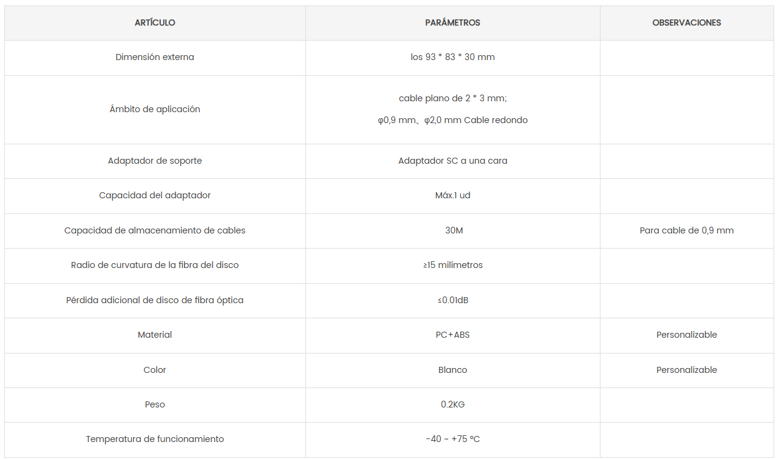Click Personalizable in the Color row
Screen dimensions: 776x459
pos(687,370)
